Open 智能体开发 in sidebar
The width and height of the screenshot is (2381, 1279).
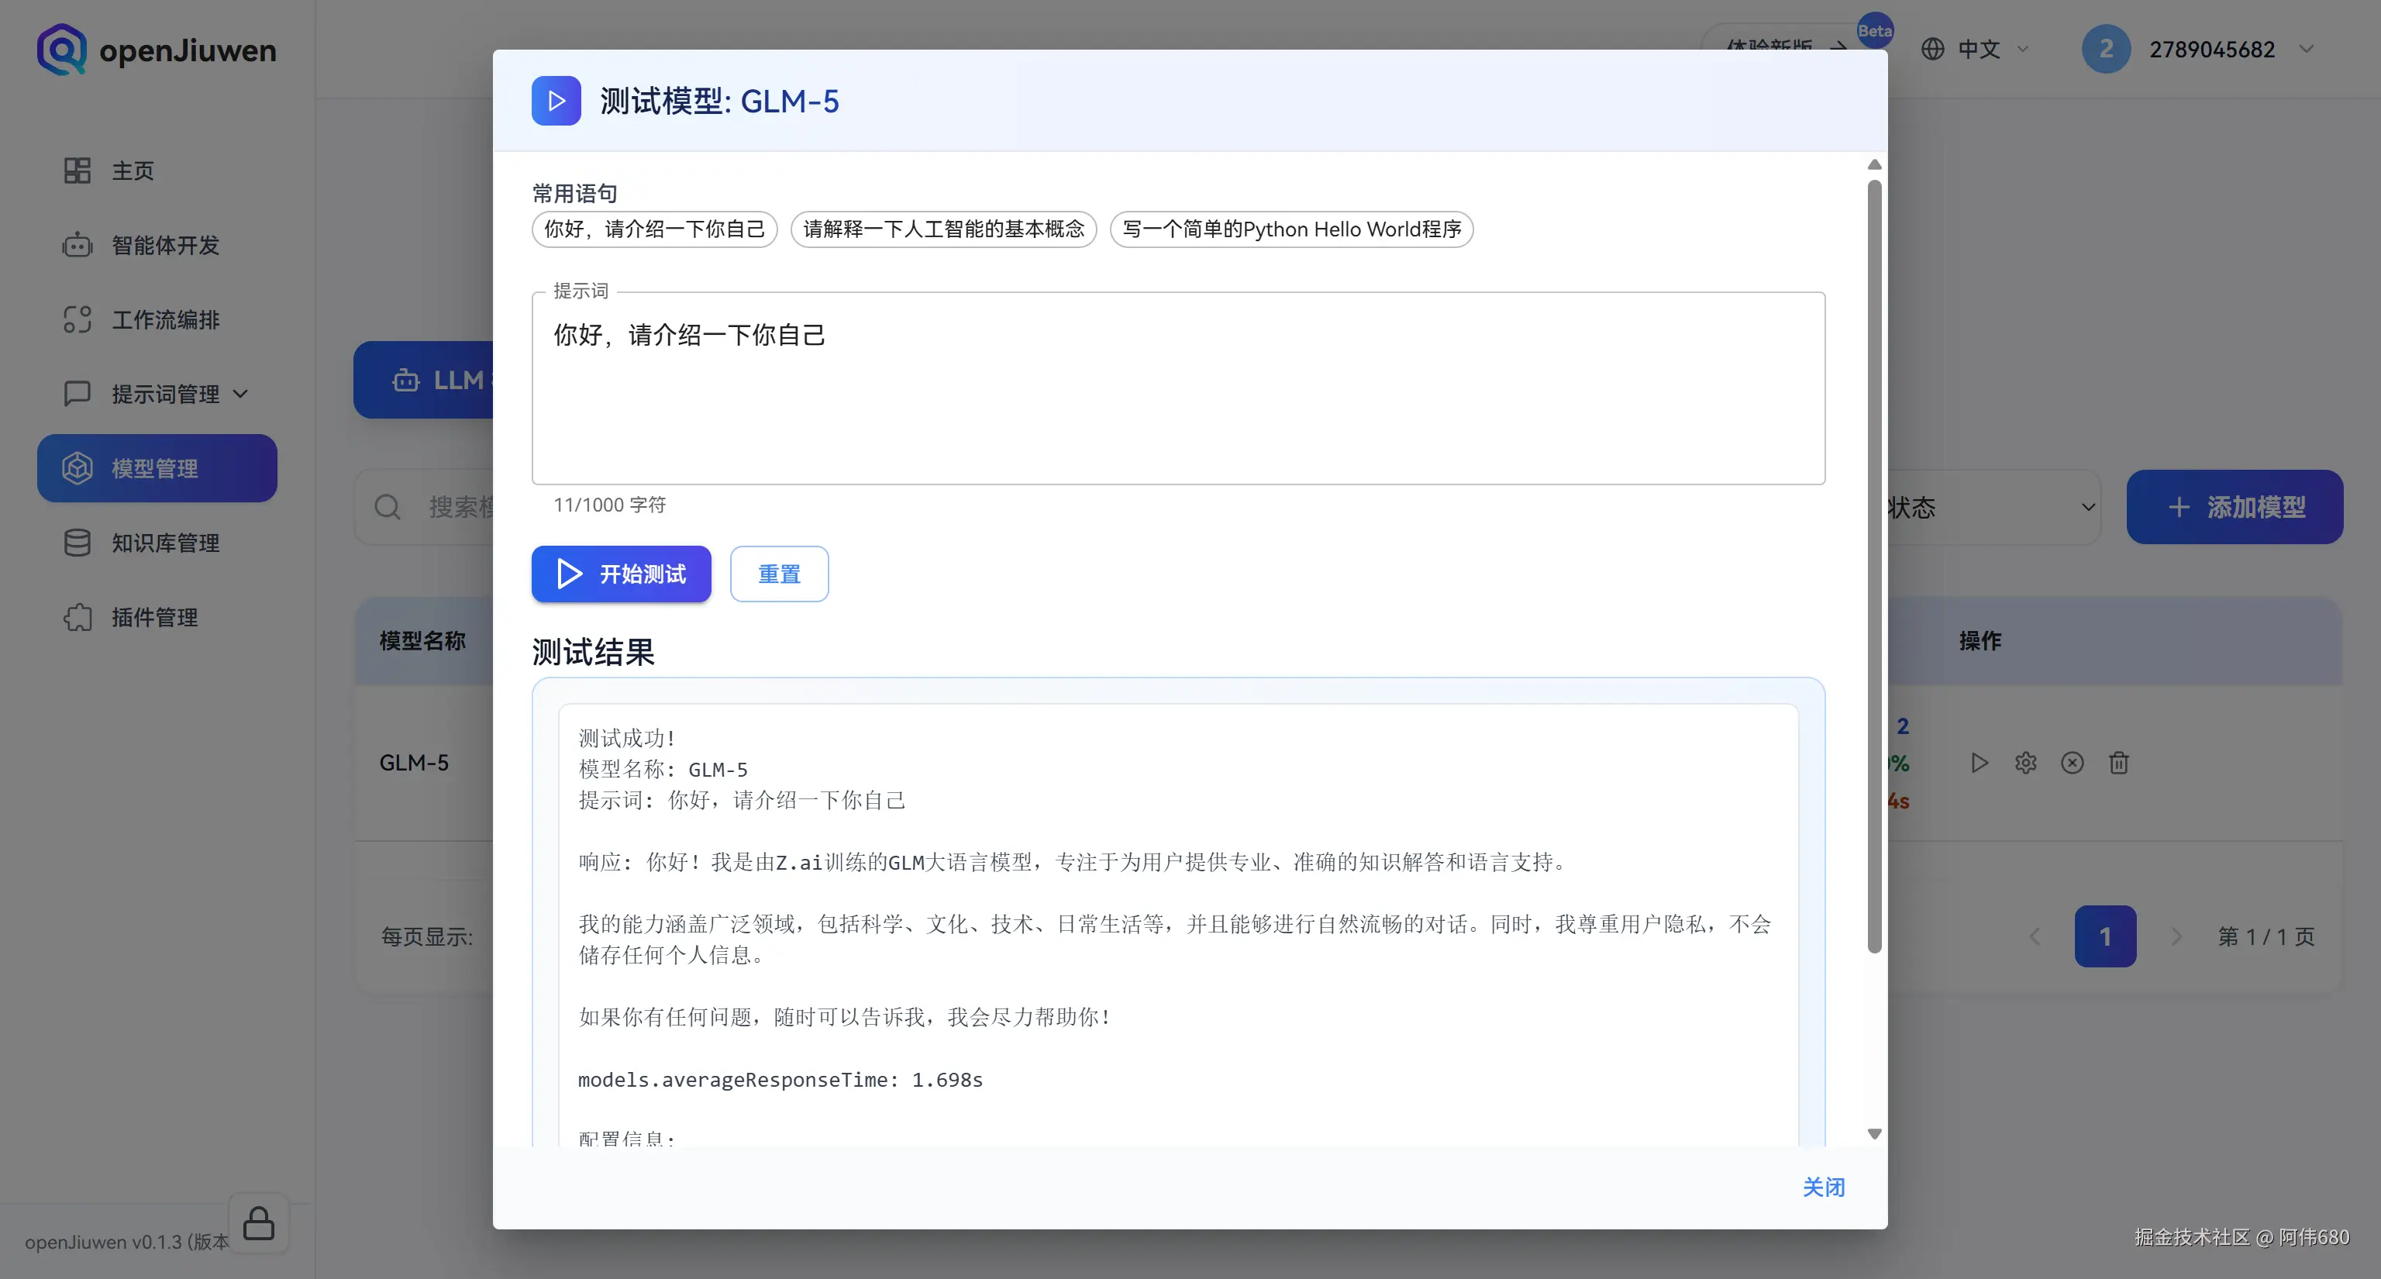pyautogui.click(x=164, y=246)
